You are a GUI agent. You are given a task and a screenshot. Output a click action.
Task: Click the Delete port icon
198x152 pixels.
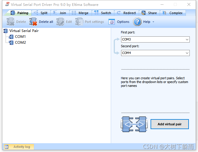pyautogui.click(x=11, y=22)
